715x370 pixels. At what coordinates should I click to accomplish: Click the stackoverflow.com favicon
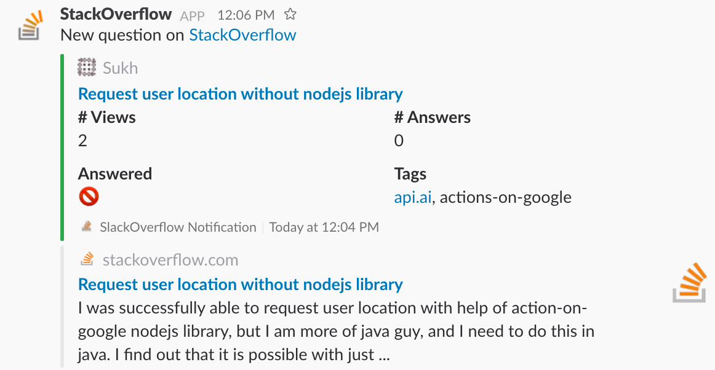click(x=87, y=259)
